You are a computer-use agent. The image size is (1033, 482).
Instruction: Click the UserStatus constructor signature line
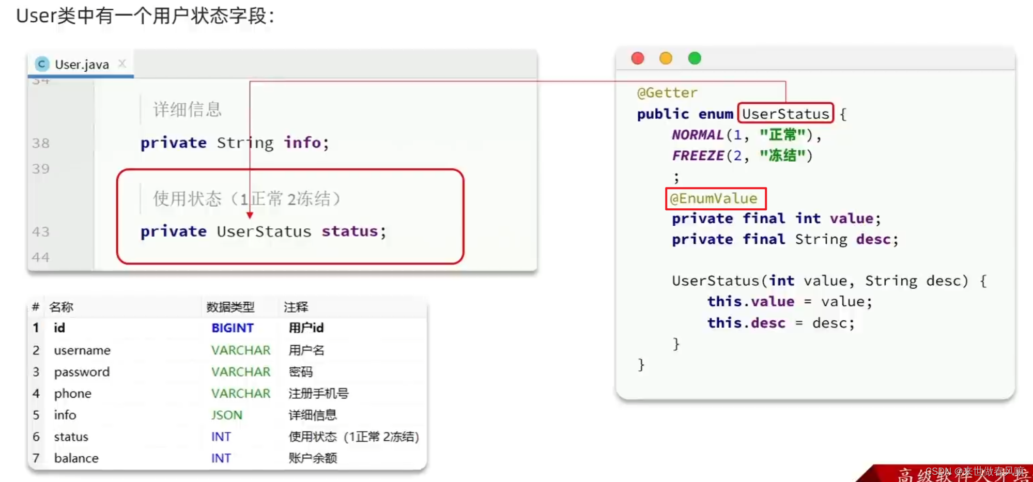[829, 281]
